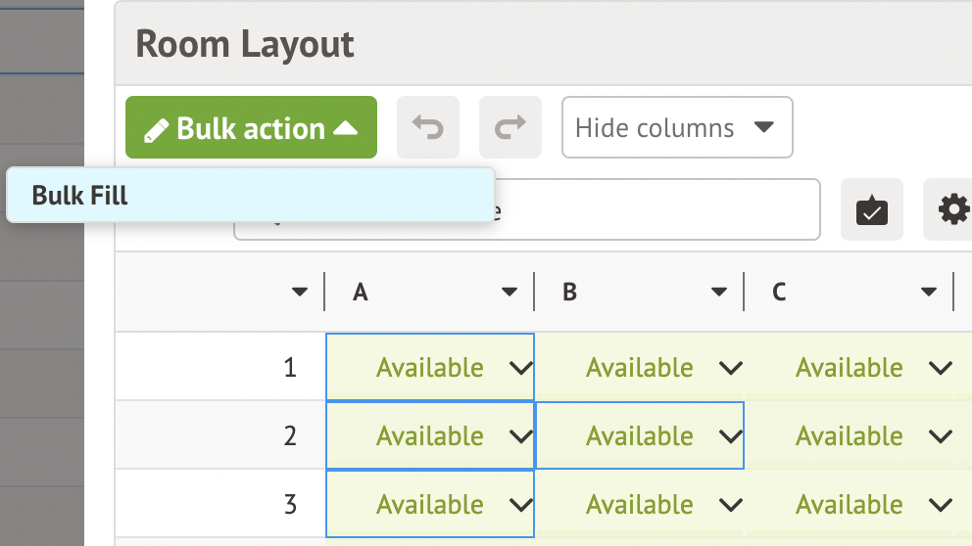Open the Available dropdown in cell A1
The width and height of the screenshot is (972, 546).
(521, 368)
